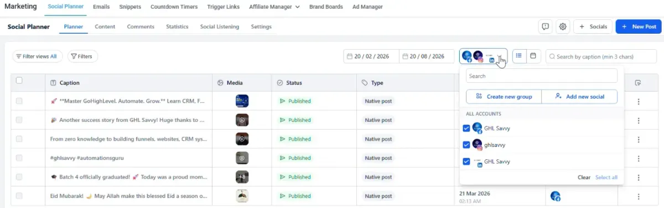Screen dimensions: 664x208
Task: Open media thumbnail for Another success story post
Action: coord(242,120)
